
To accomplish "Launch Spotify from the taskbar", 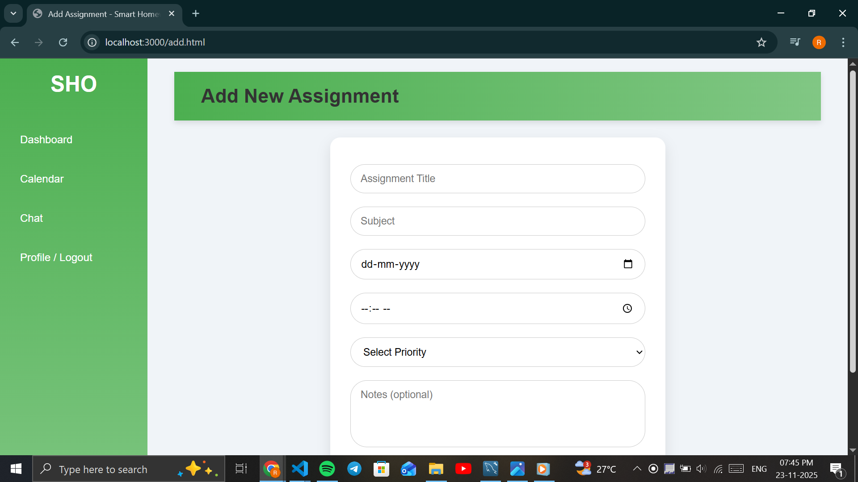I will click(327, 469).
